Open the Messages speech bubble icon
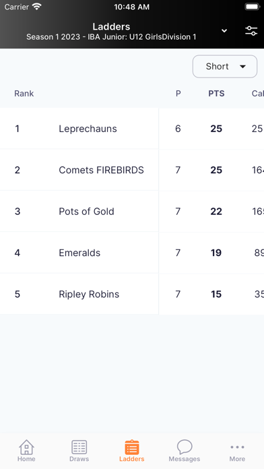 coord(185,447)
